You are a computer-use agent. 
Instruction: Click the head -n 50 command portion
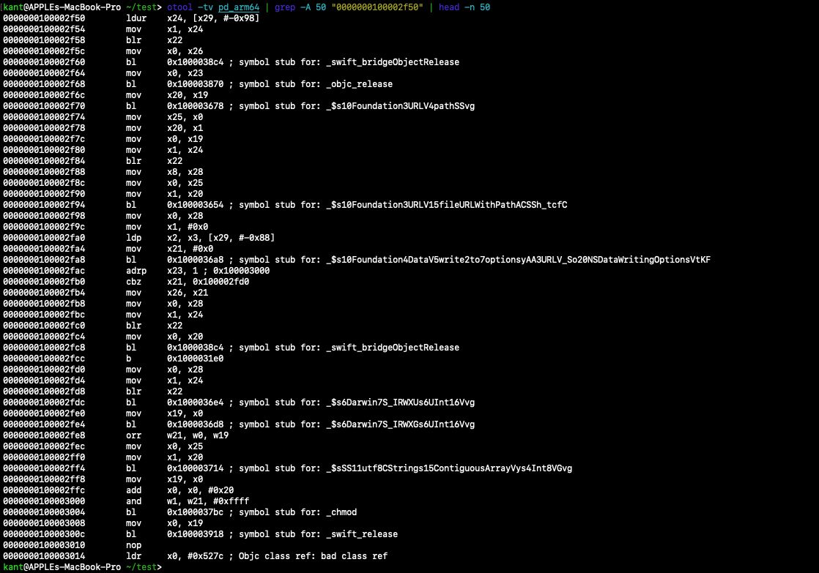point(464,7)
